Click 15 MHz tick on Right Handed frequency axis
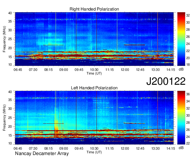This screenshot has height=157, width=193. point(10,57)
